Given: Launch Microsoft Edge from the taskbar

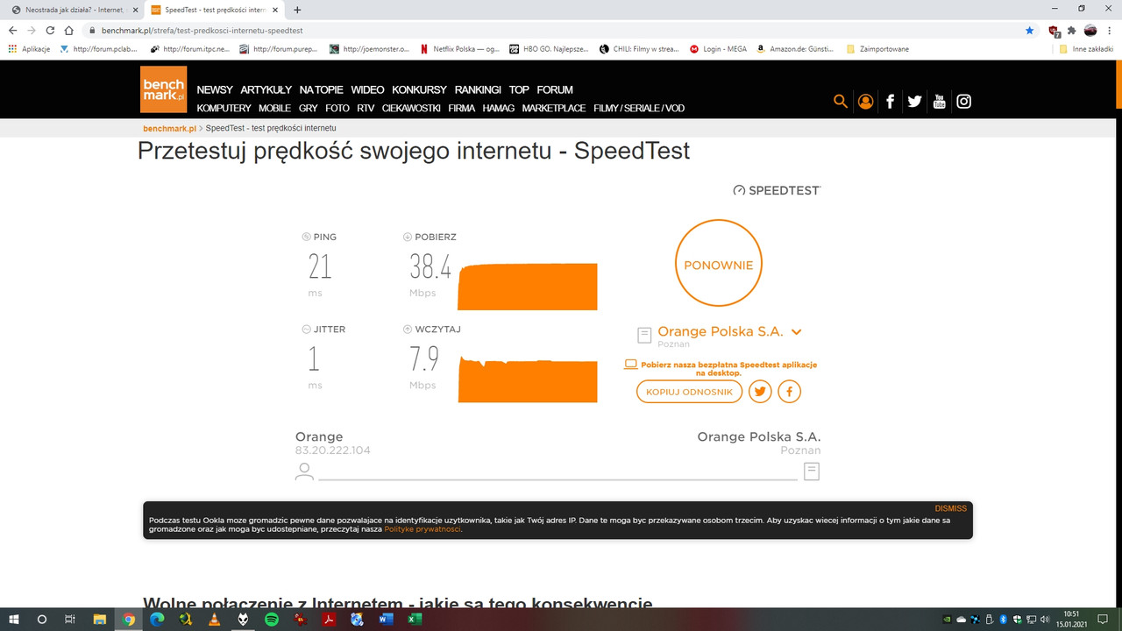Looking at the screenshot, I should point(157,620).
